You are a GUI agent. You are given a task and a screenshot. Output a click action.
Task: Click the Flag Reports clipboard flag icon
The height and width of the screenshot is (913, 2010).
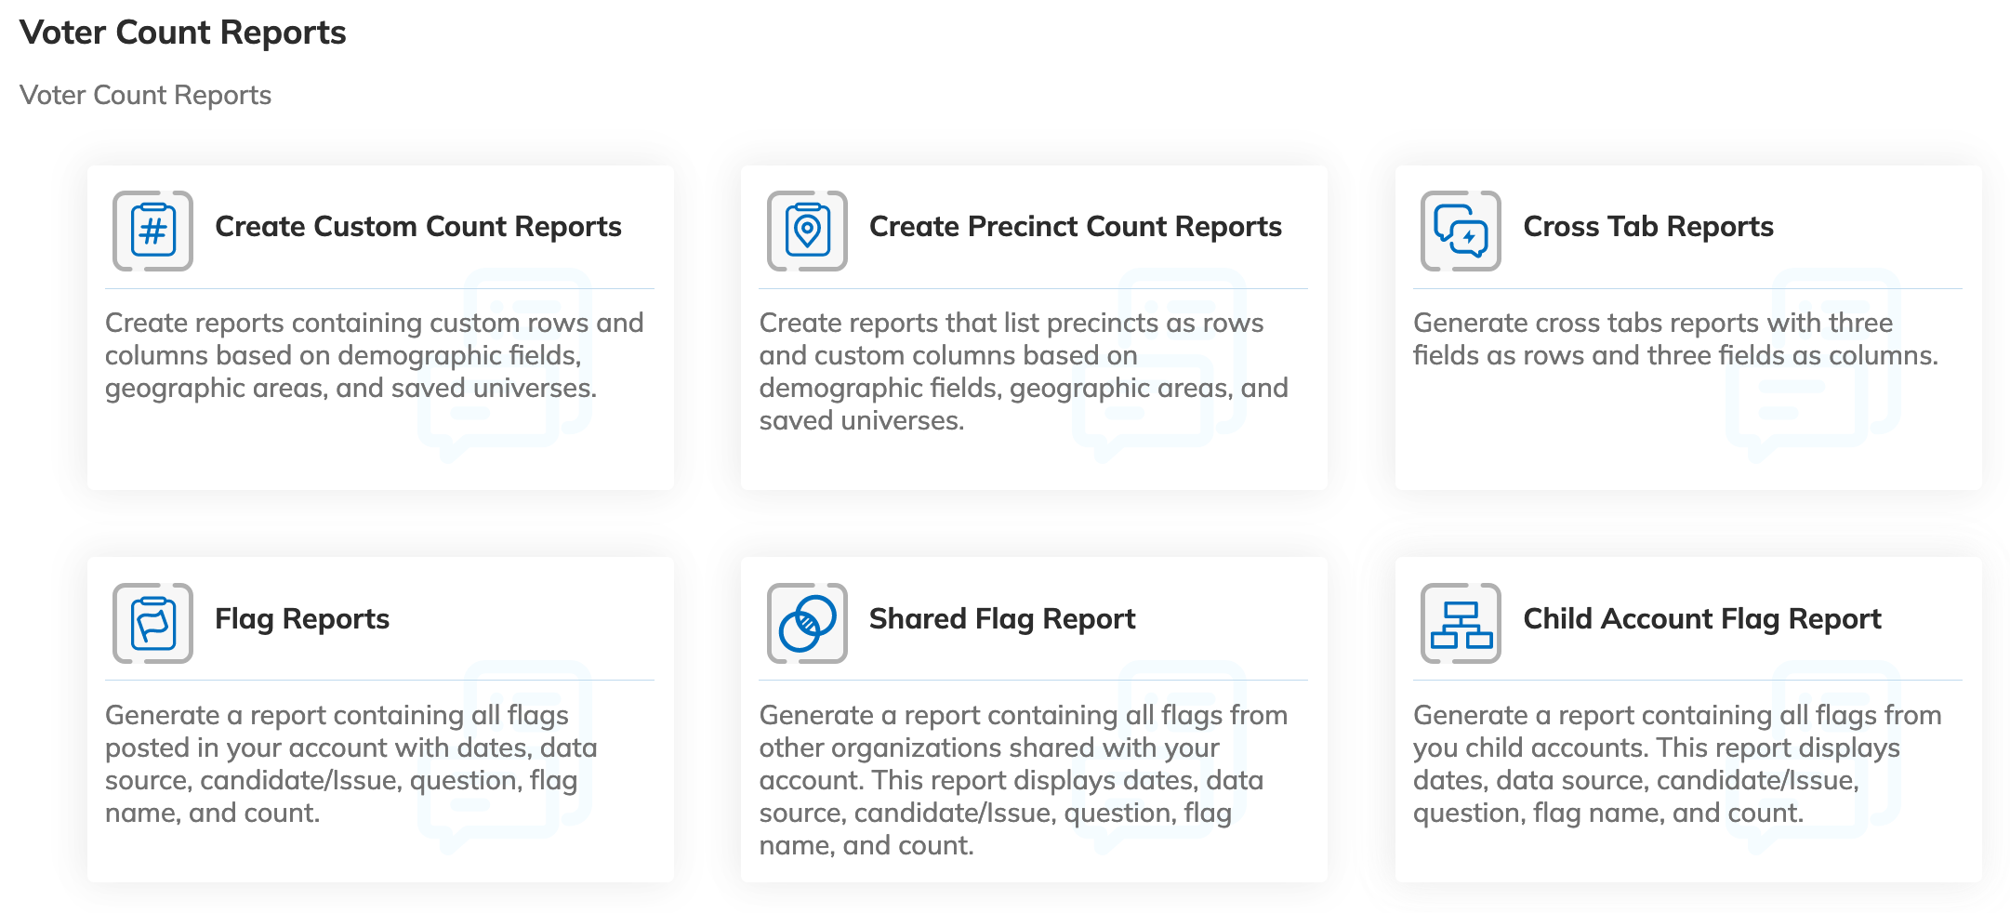coord(152,623)
